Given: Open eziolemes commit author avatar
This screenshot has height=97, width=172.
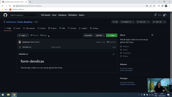Looking at the screenshot, I should (x=20, y=42).
